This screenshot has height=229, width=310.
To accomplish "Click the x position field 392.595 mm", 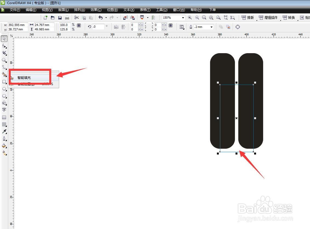I will (18, 25).
